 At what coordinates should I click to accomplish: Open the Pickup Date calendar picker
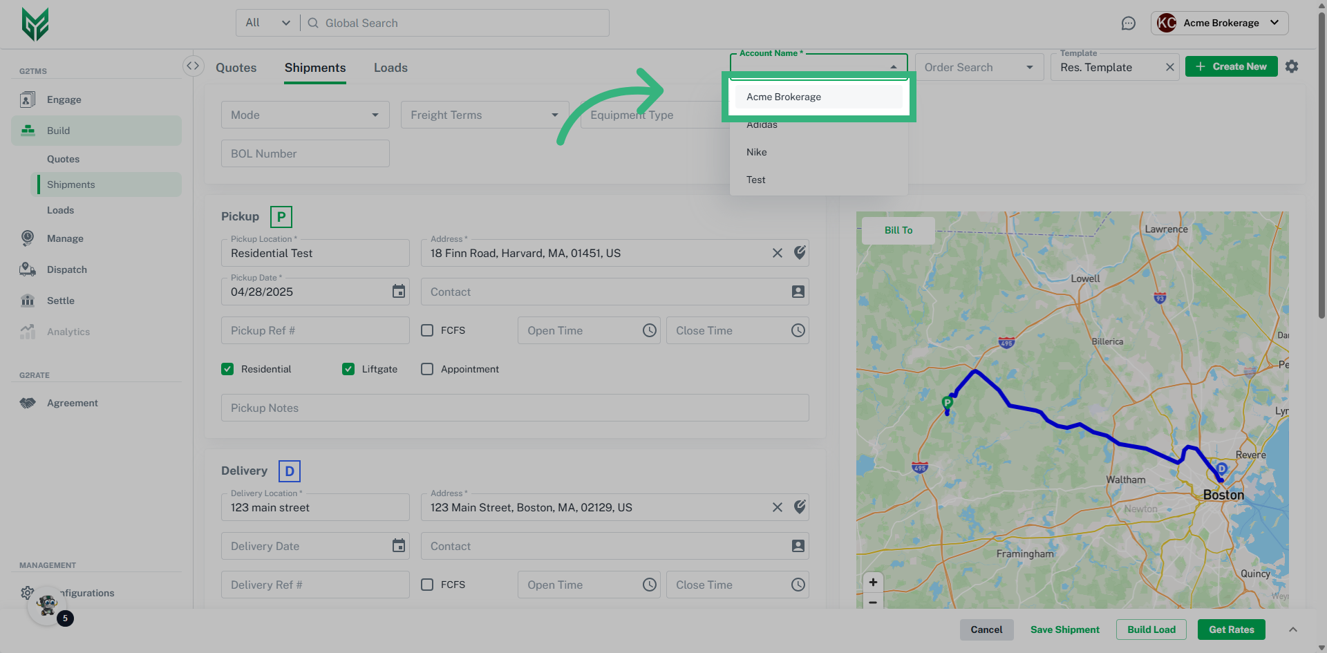[398, 291]
